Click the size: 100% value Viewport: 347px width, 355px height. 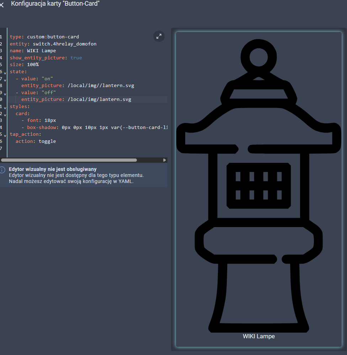click(x=33, y=65)
